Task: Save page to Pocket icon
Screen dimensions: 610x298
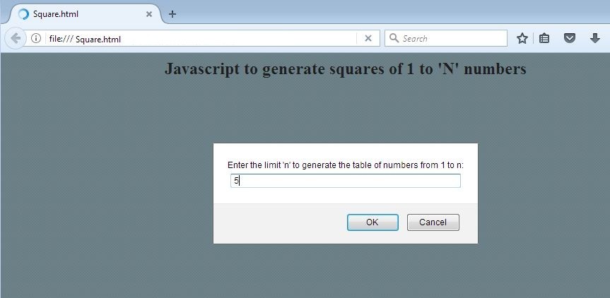Action: point(570,38)
